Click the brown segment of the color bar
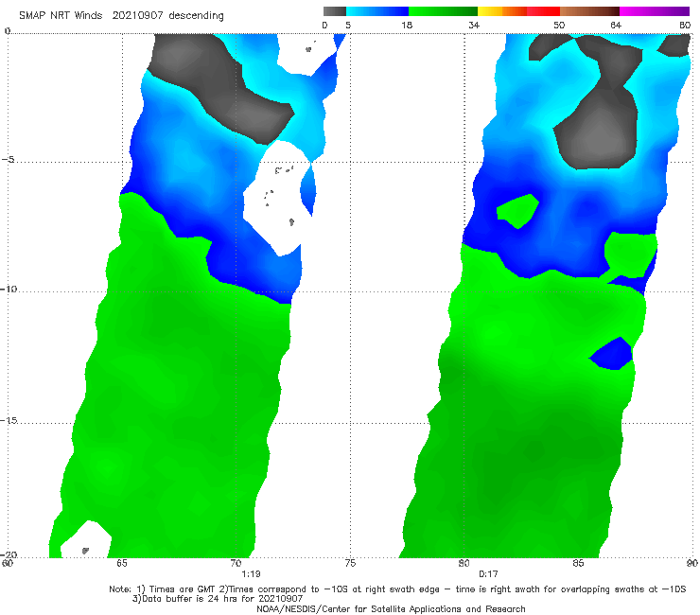The width and height of the screenshot is (700, 615). pyautogui.click(x=589, y=11)
